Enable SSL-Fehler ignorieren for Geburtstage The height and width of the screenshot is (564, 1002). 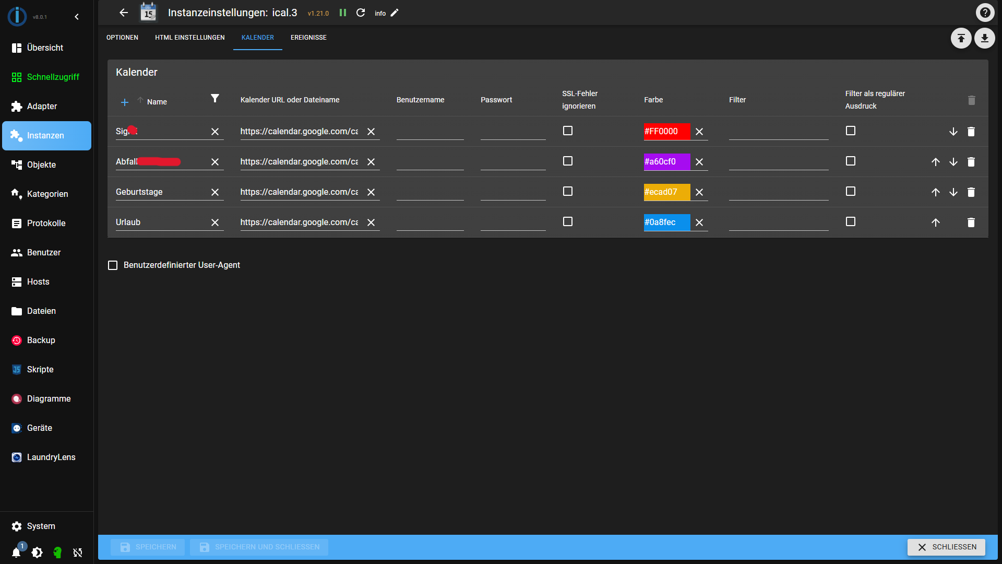pos(568,191)
